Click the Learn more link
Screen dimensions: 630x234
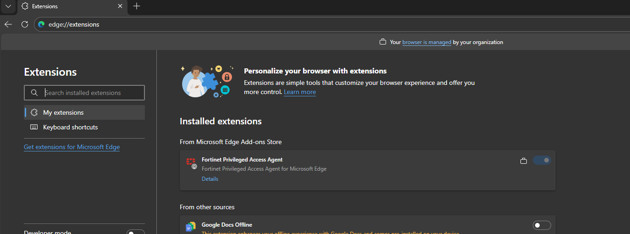point(299,92)
